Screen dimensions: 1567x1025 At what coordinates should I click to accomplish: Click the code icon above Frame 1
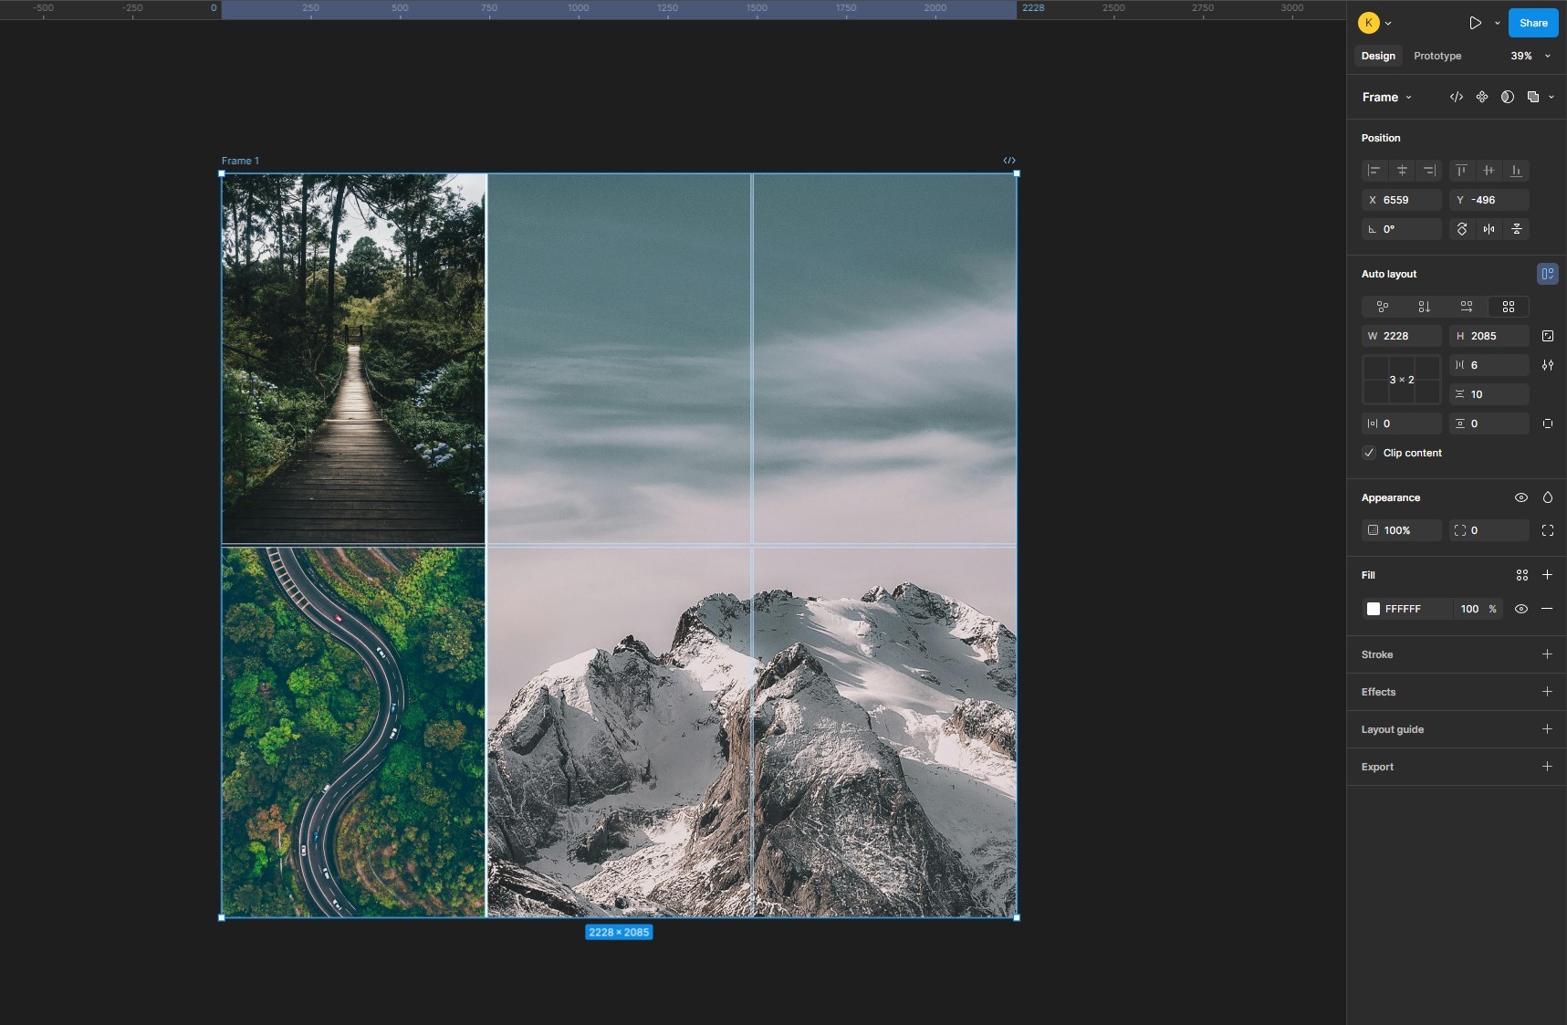click(x=1009, y=161)
